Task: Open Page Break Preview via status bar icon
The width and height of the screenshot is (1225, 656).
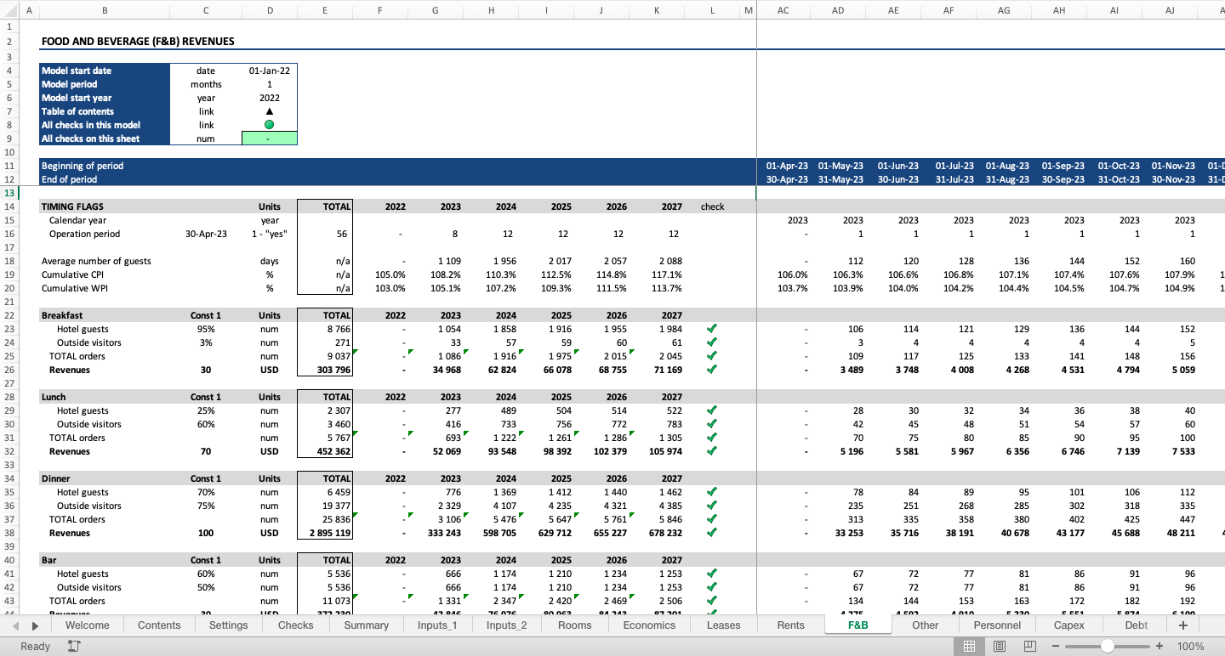Action: coord(1029,646)
